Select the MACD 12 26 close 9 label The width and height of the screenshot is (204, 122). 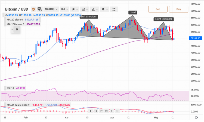tap(18, 105)
